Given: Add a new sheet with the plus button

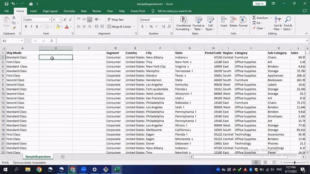Looking at the screenshot, I should pyautogui.click(x=62, y=157).
